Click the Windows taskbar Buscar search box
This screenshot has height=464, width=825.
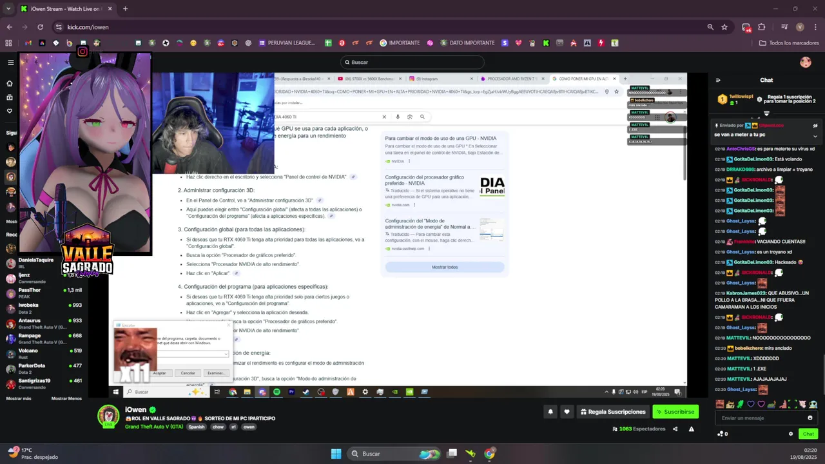point(393,454)
